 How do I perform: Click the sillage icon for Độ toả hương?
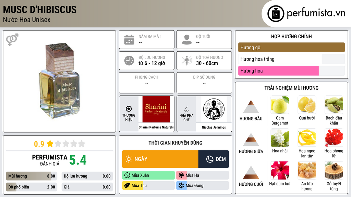(x=187, y=61)
